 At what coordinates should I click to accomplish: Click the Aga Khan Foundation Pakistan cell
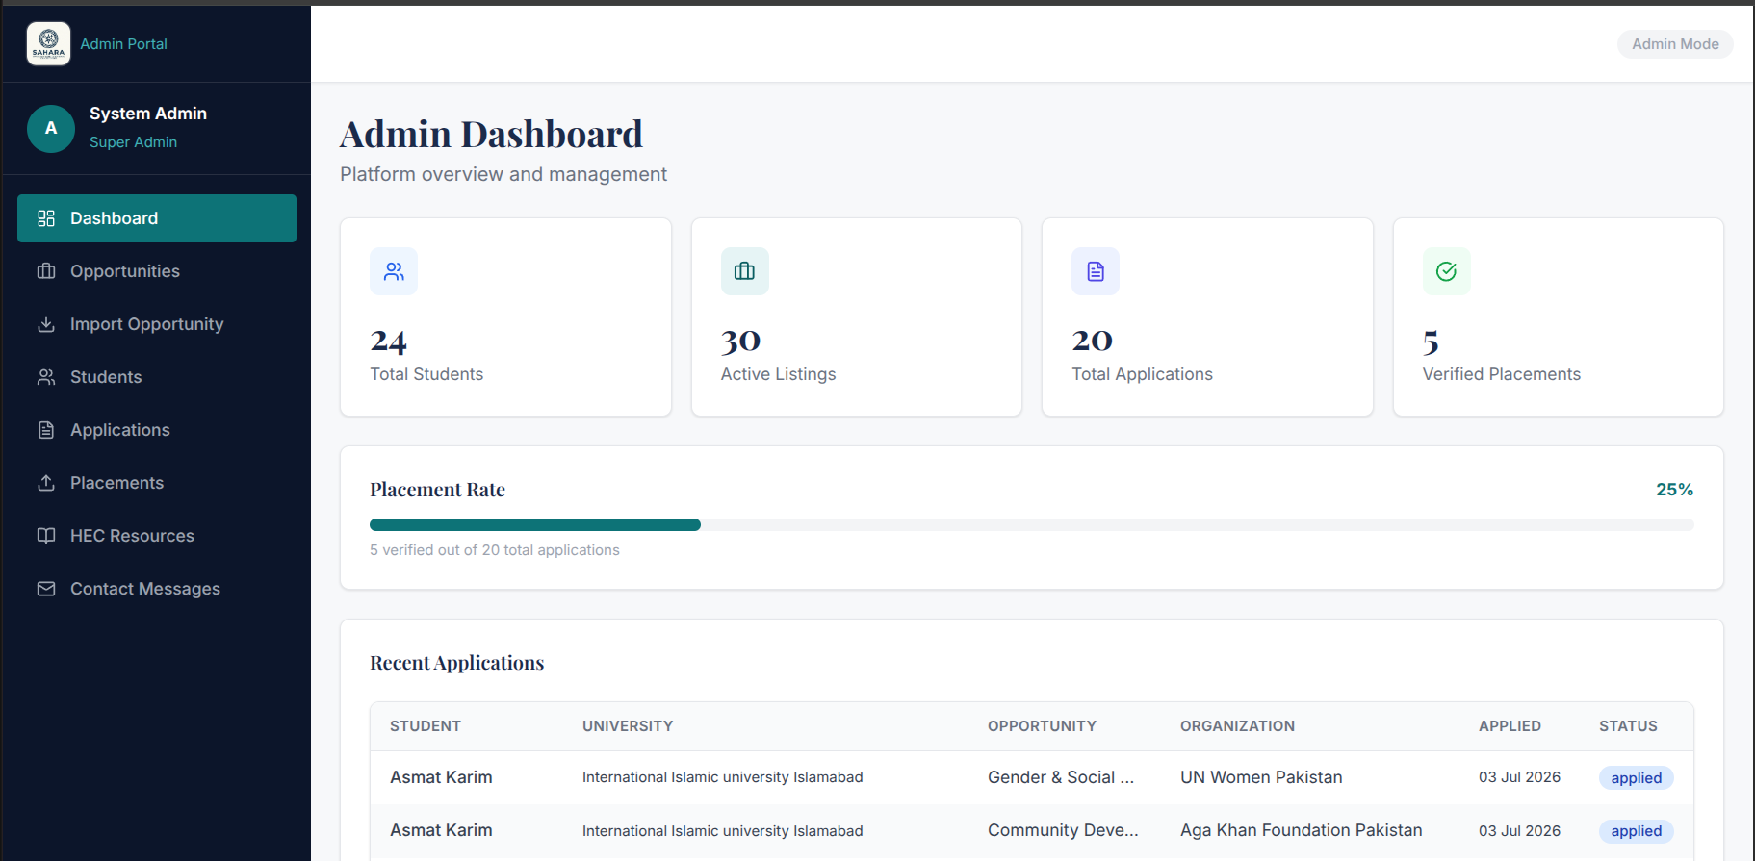[x=1301, y=830]
